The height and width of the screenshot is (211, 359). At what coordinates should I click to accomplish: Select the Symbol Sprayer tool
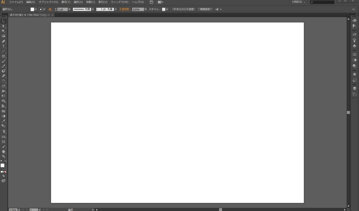pyautogui.click(x=4, y=131)
